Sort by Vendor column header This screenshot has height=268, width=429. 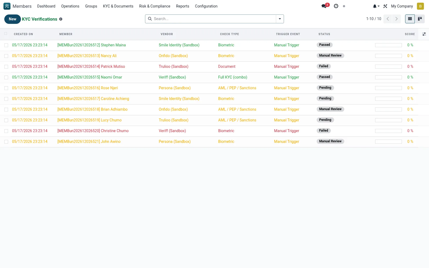167,34
